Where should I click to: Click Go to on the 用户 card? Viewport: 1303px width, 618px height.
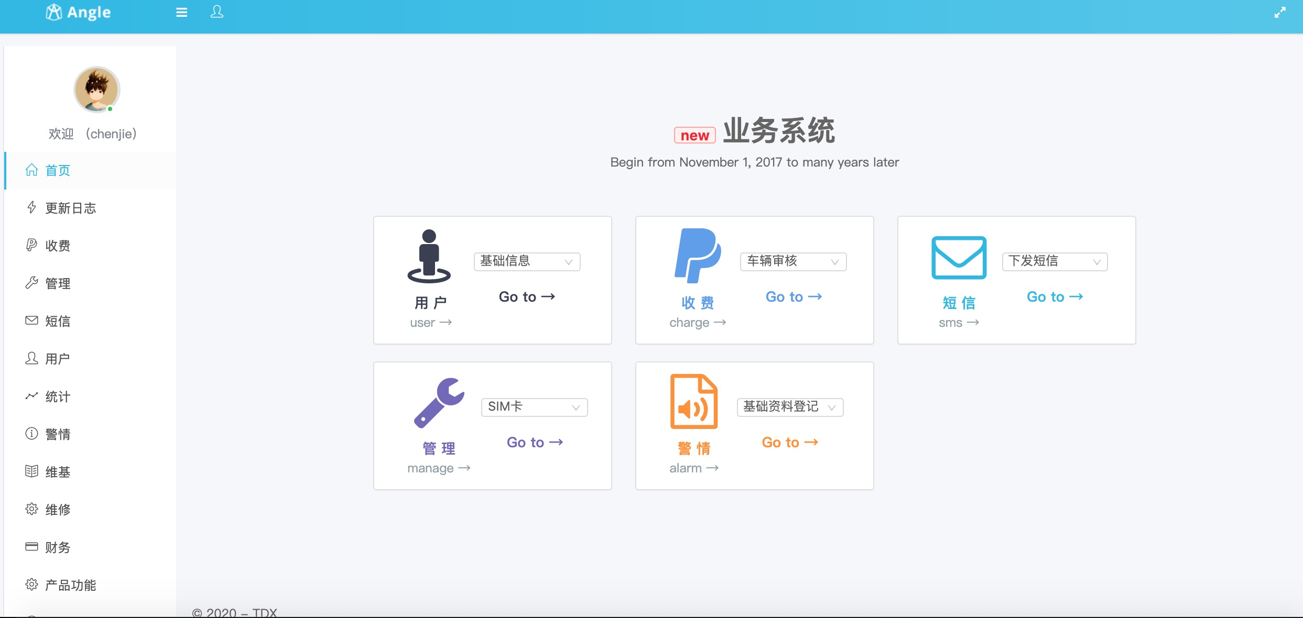pos(526,296)
